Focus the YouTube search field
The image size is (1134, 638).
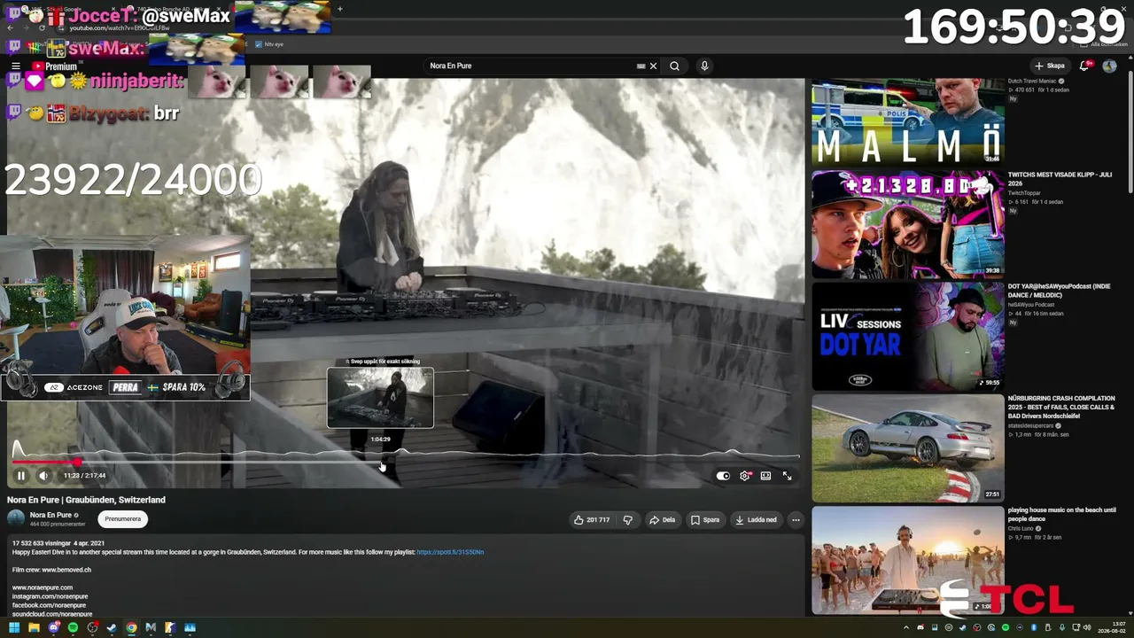(530, 66)
